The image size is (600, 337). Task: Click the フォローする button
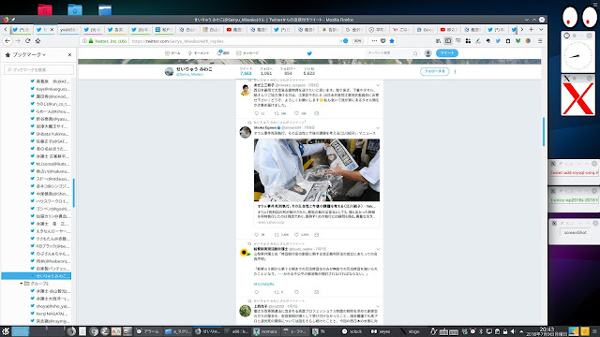[434, 71]
